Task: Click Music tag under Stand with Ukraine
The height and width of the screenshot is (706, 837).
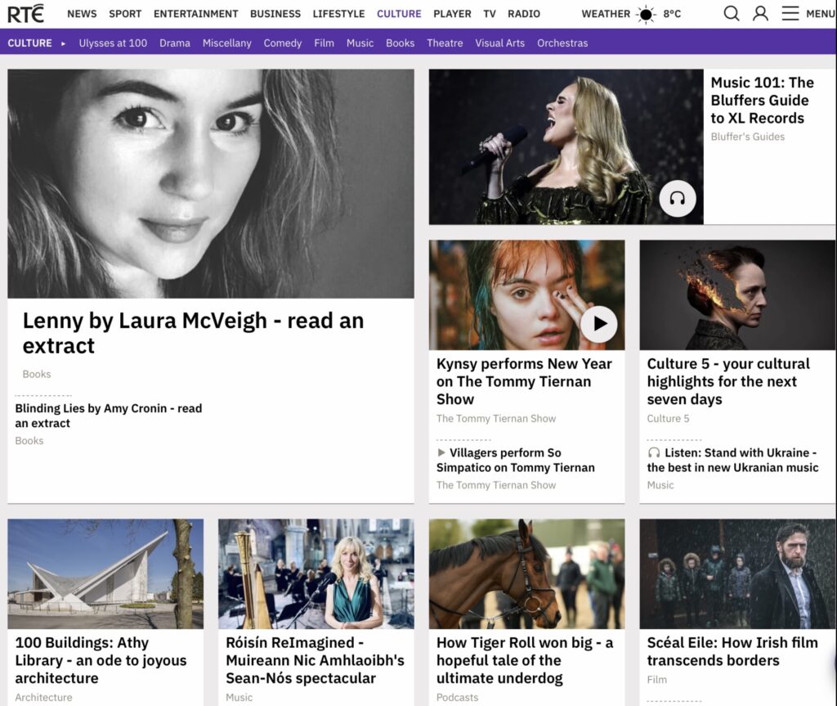Action: click(660, 485)
